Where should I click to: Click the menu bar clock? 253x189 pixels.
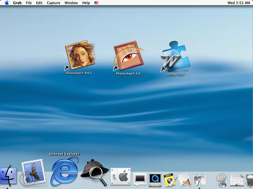coord(239,3)
